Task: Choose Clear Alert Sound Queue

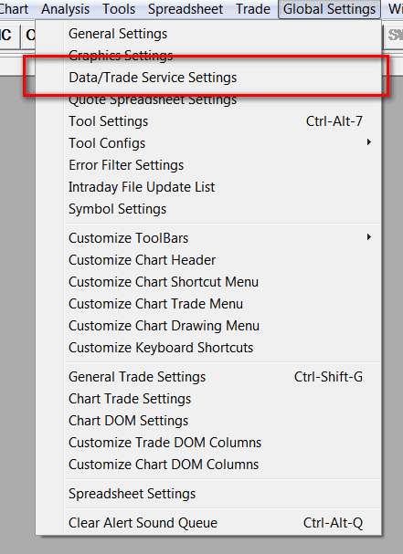Action: click(x=208, y=523)
